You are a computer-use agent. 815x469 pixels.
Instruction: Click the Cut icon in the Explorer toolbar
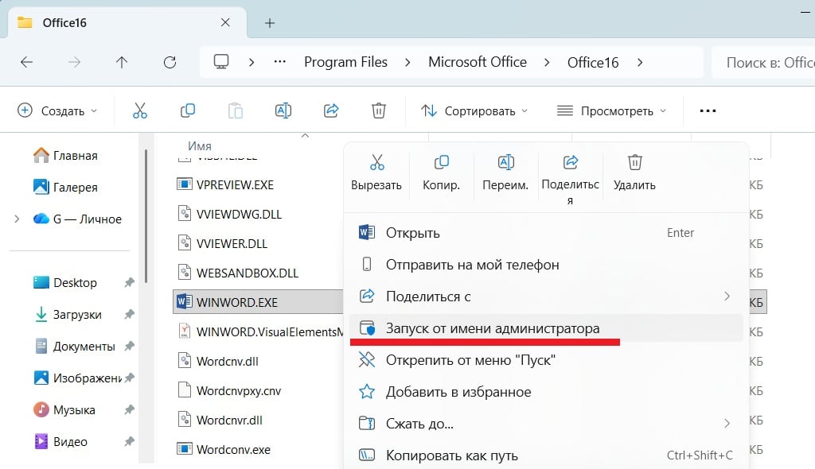tap(140, 110)
